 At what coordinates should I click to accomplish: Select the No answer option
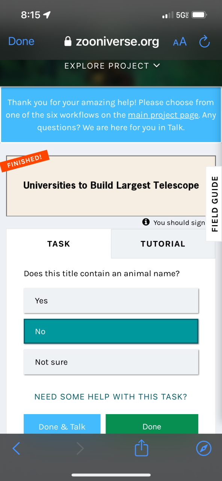click(111, 331)
